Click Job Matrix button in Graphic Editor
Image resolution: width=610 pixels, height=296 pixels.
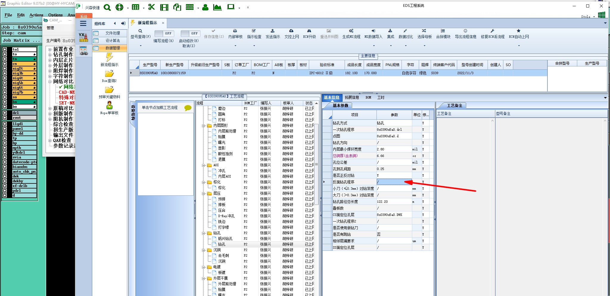pyautogui.click(x=22, y=40)
